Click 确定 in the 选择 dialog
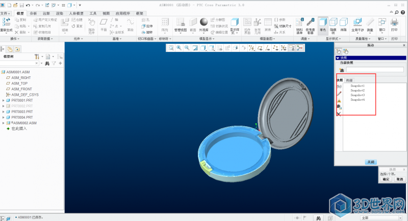The image size is (408, 221). tap(386, 179)
